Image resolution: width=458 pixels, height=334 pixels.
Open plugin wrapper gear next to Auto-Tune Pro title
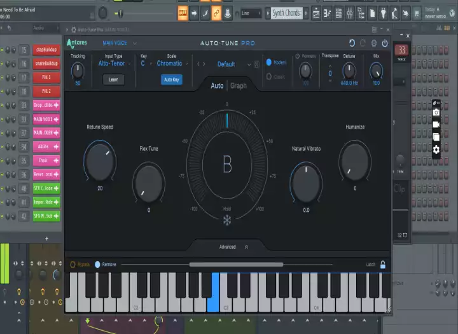[x=74, y=29]
